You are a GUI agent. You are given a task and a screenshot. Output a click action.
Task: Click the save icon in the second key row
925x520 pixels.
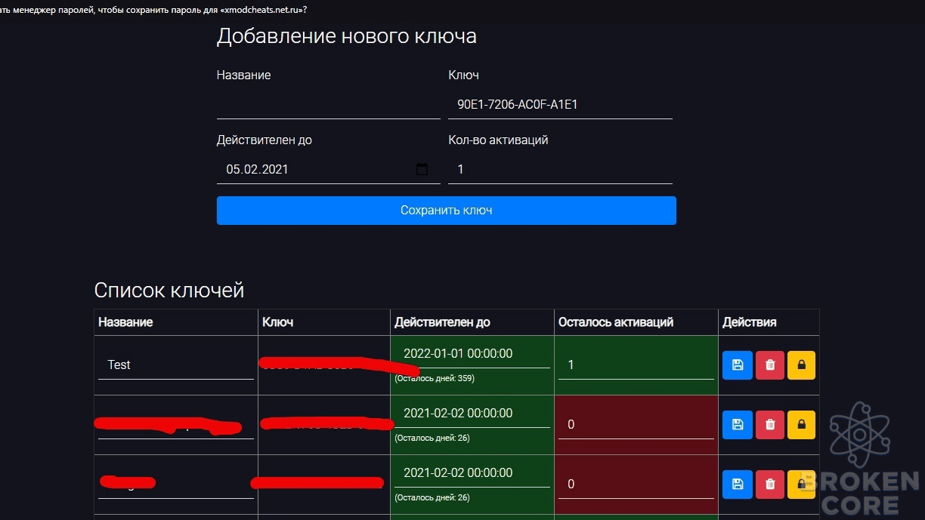pyautogui.click(x=738, y=425)
